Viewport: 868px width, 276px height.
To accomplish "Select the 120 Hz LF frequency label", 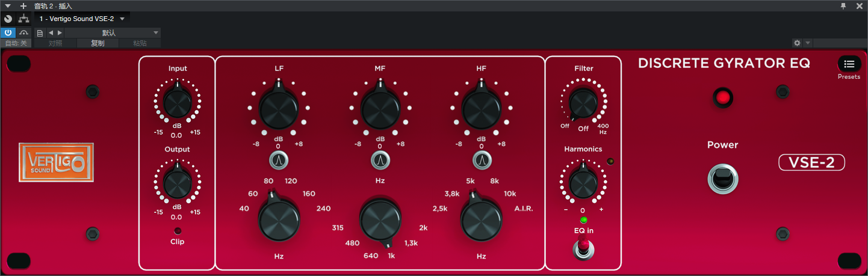I will click(291, 181).
